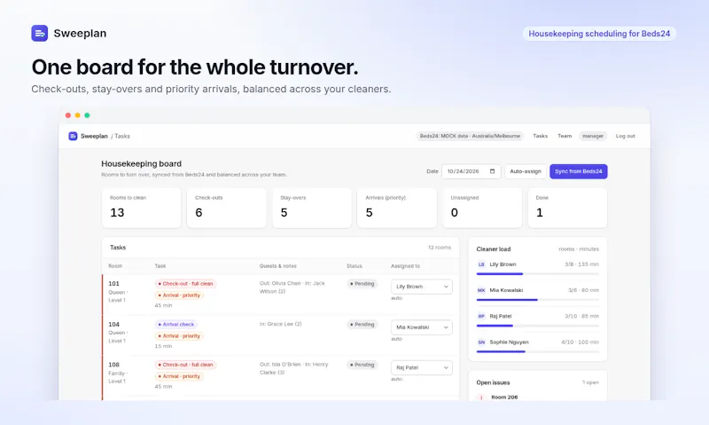Click the Pending status badge for room 101
Image resolution: width=709 pixels, height=425 pixels.
tap(362, 284)
